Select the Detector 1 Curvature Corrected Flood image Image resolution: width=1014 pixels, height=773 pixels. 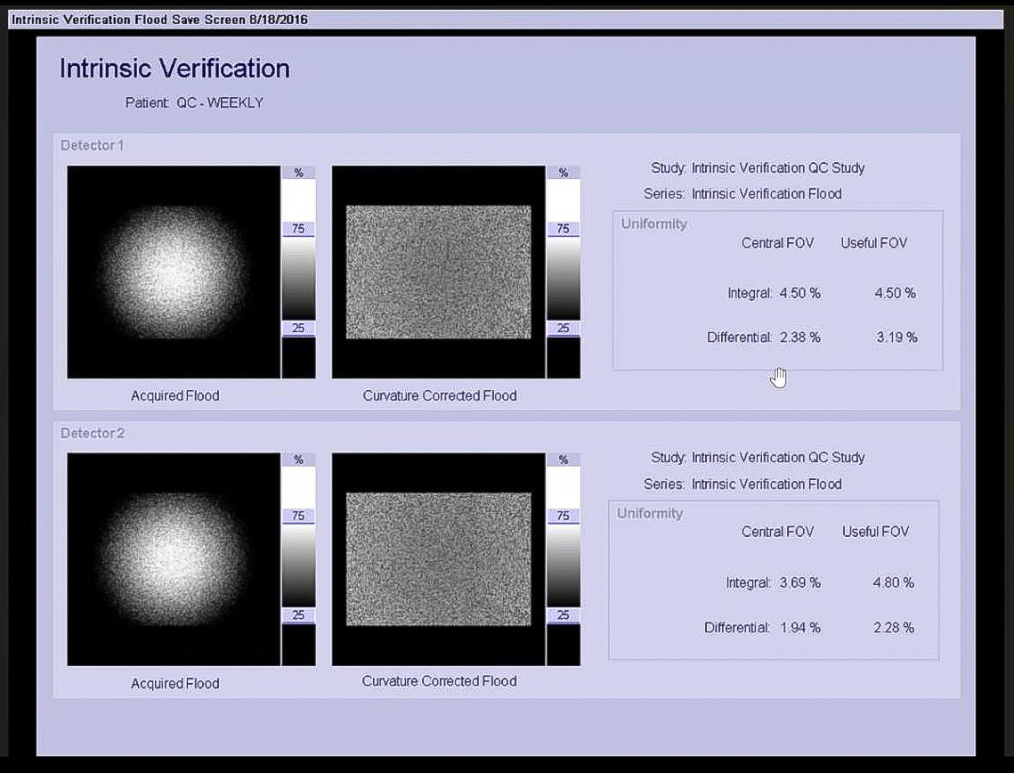(x=438, y=272)
